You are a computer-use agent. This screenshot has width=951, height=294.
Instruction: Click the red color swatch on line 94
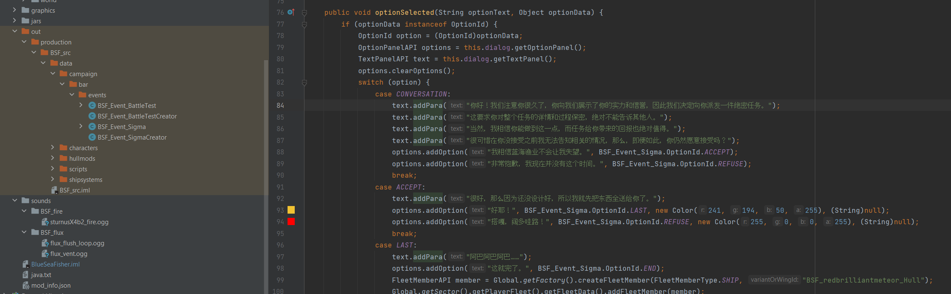[291, 221]
